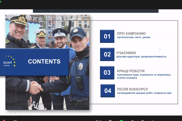The height and width of the screenshot is (121, 182).
Task: Click the EUAM Ukraine star logo
Action: point(9,61)
